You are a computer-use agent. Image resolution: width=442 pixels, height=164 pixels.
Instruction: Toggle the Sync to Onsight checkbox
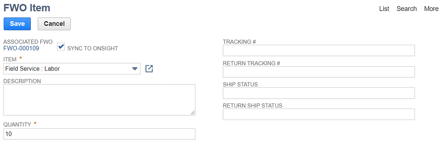pos(61,46)
